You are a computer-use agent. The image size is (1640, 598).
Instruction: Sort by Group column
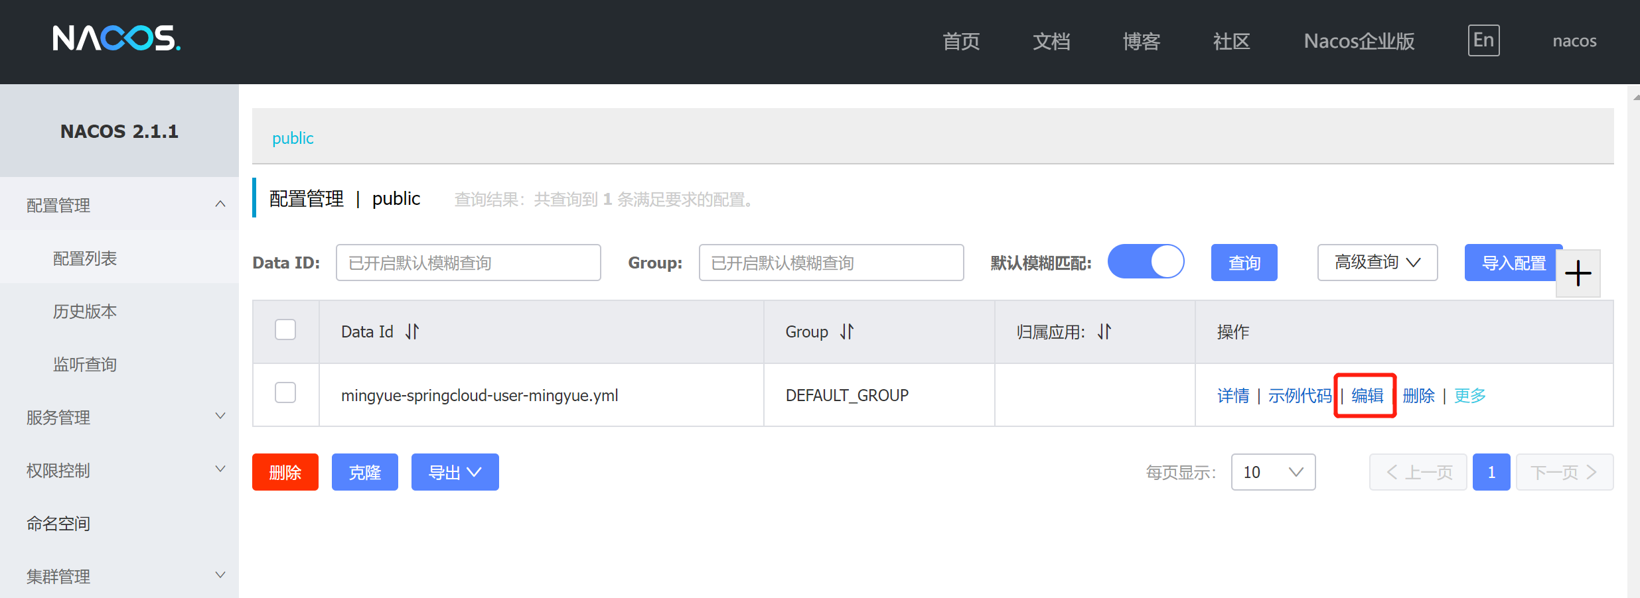(847, 331)
